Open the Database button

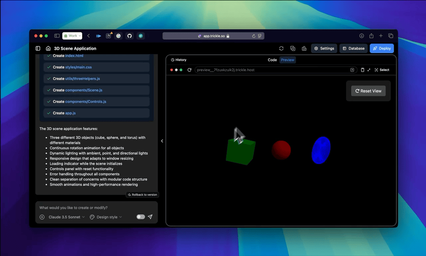click(354, 48)
